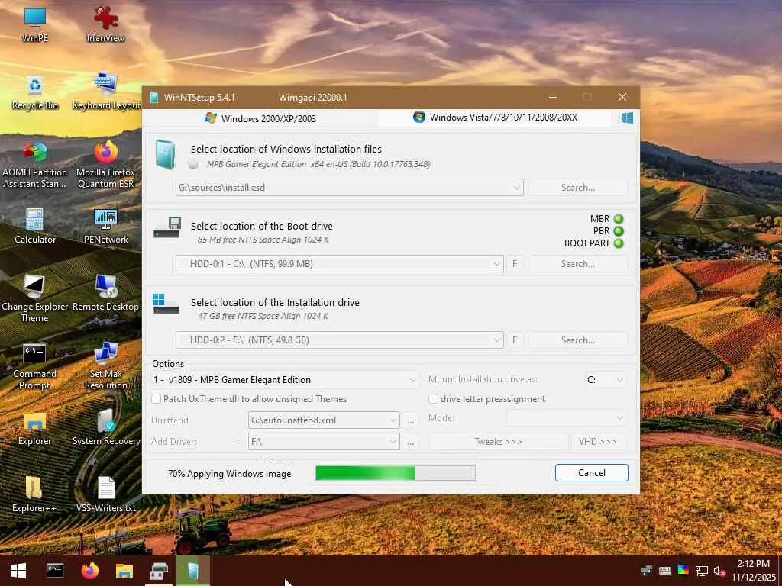This screenshot has width=782, height=586.
Task: Search for Boot drive location
Action: click(x=577, y=264)
